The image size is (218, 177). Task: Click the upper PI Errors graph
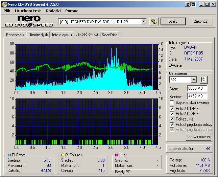87,67
